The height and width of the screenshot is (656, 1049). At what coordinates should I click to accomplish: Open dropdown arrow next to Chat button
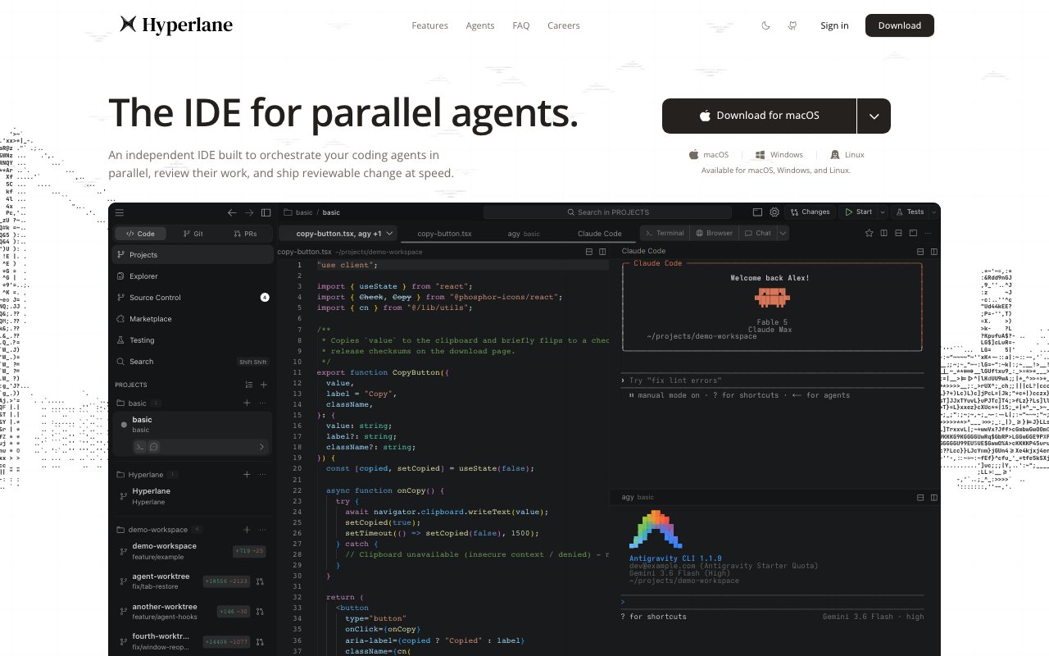(x=783, y=233)
